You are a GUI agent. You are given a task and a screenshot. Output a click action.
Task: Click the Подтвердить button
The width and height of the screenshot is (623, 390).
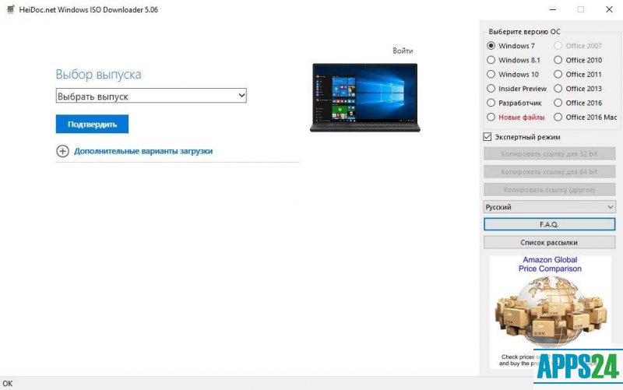[x=92, y=125]
